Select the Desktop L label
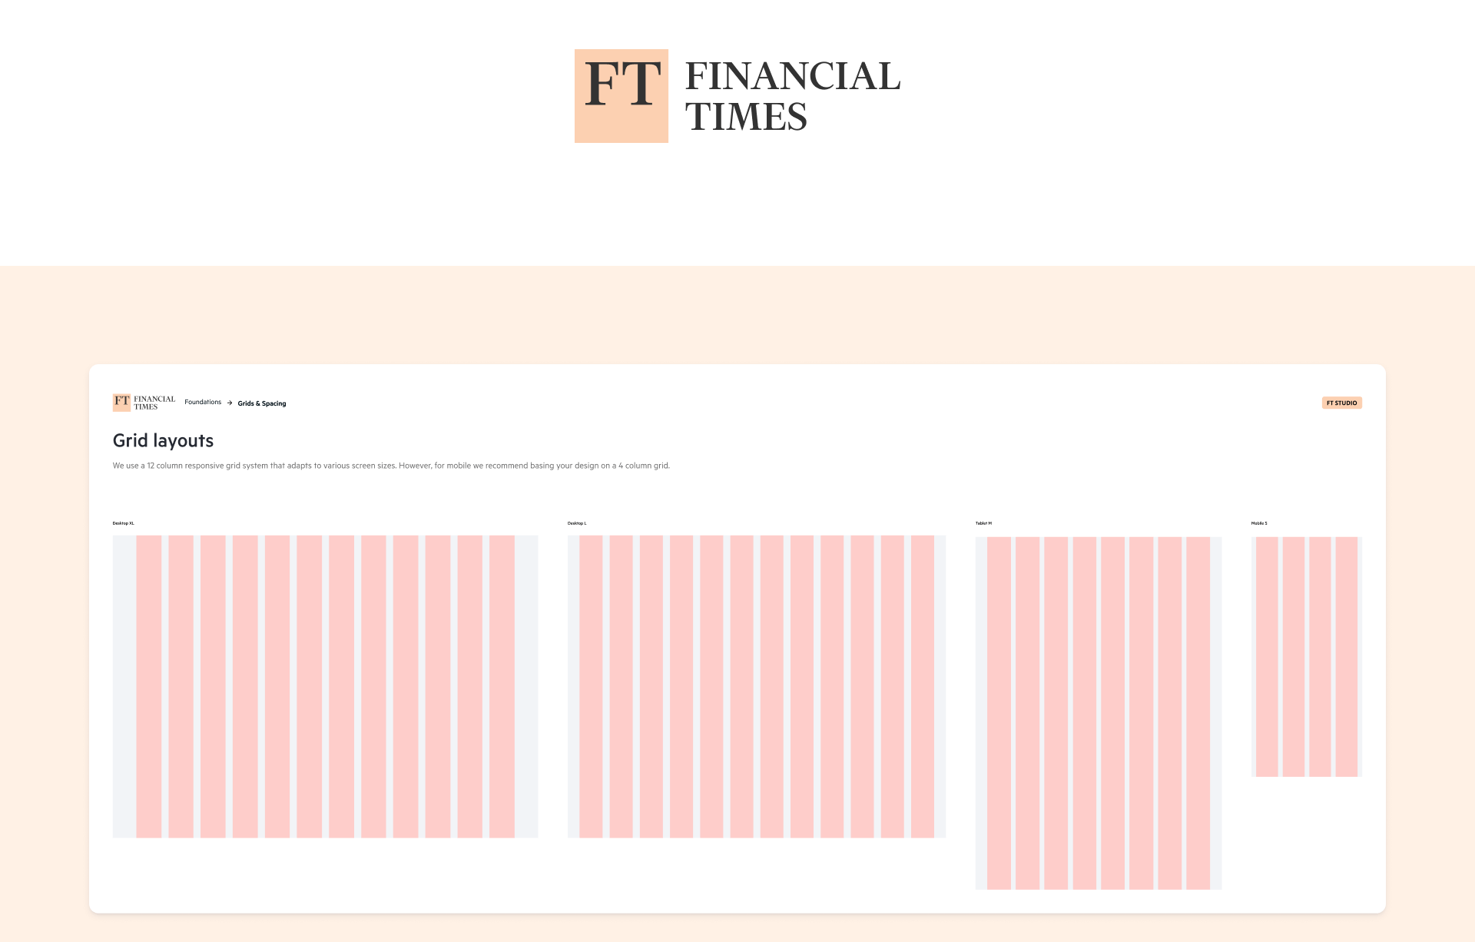The height and width of the screenshot is (942, 1475). coord(577,523)
